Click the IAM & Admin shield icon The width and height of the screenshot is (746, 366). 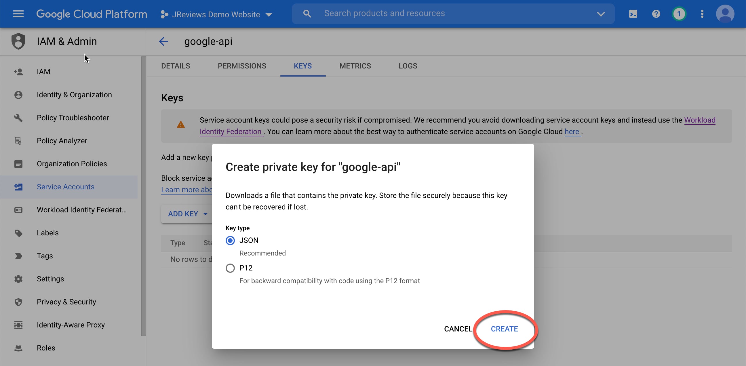[x=18, y=41]
